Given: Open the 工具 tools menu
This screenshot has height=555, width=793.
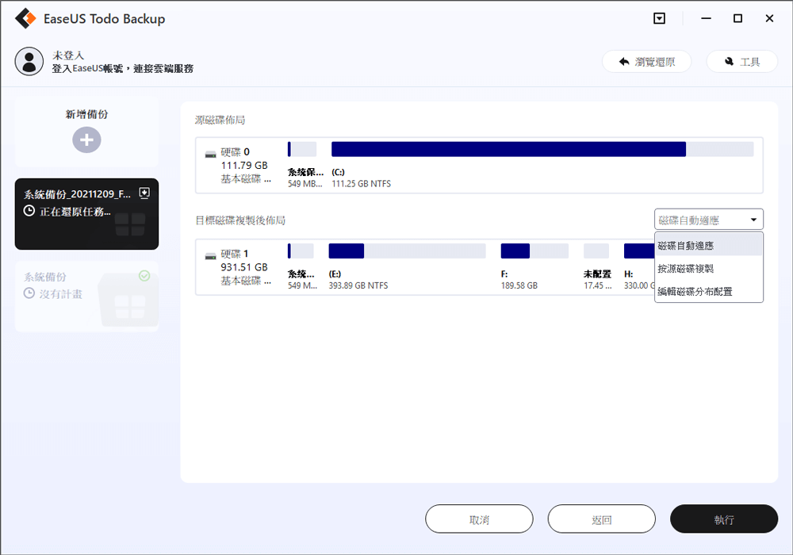Looking at the screenshot, I should (x=741, y=62).
